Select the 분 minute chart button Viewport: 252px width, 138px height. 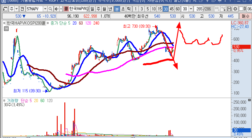(x=117, y=9)
